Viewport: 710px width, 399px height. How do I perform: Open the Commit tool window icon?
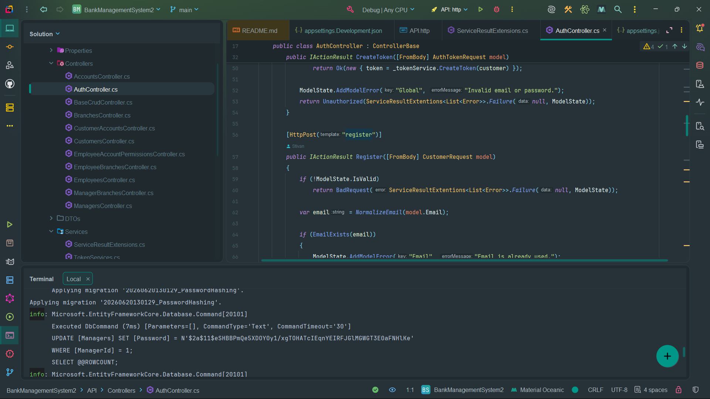(x=10, y=47)
